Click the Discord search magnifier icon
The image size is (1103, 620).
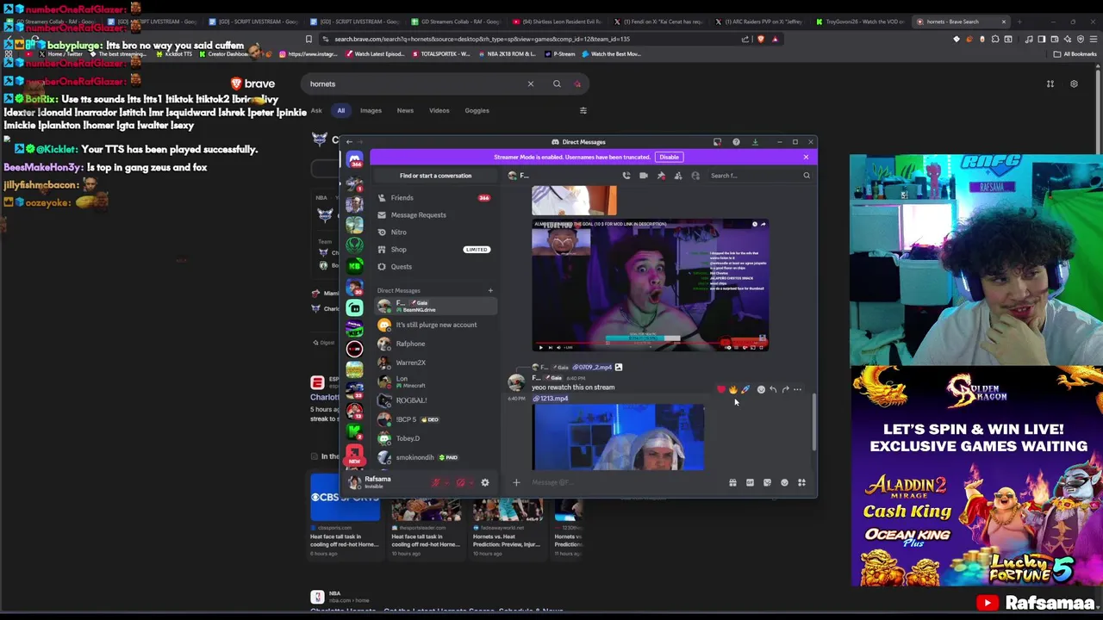coord(807,176)
